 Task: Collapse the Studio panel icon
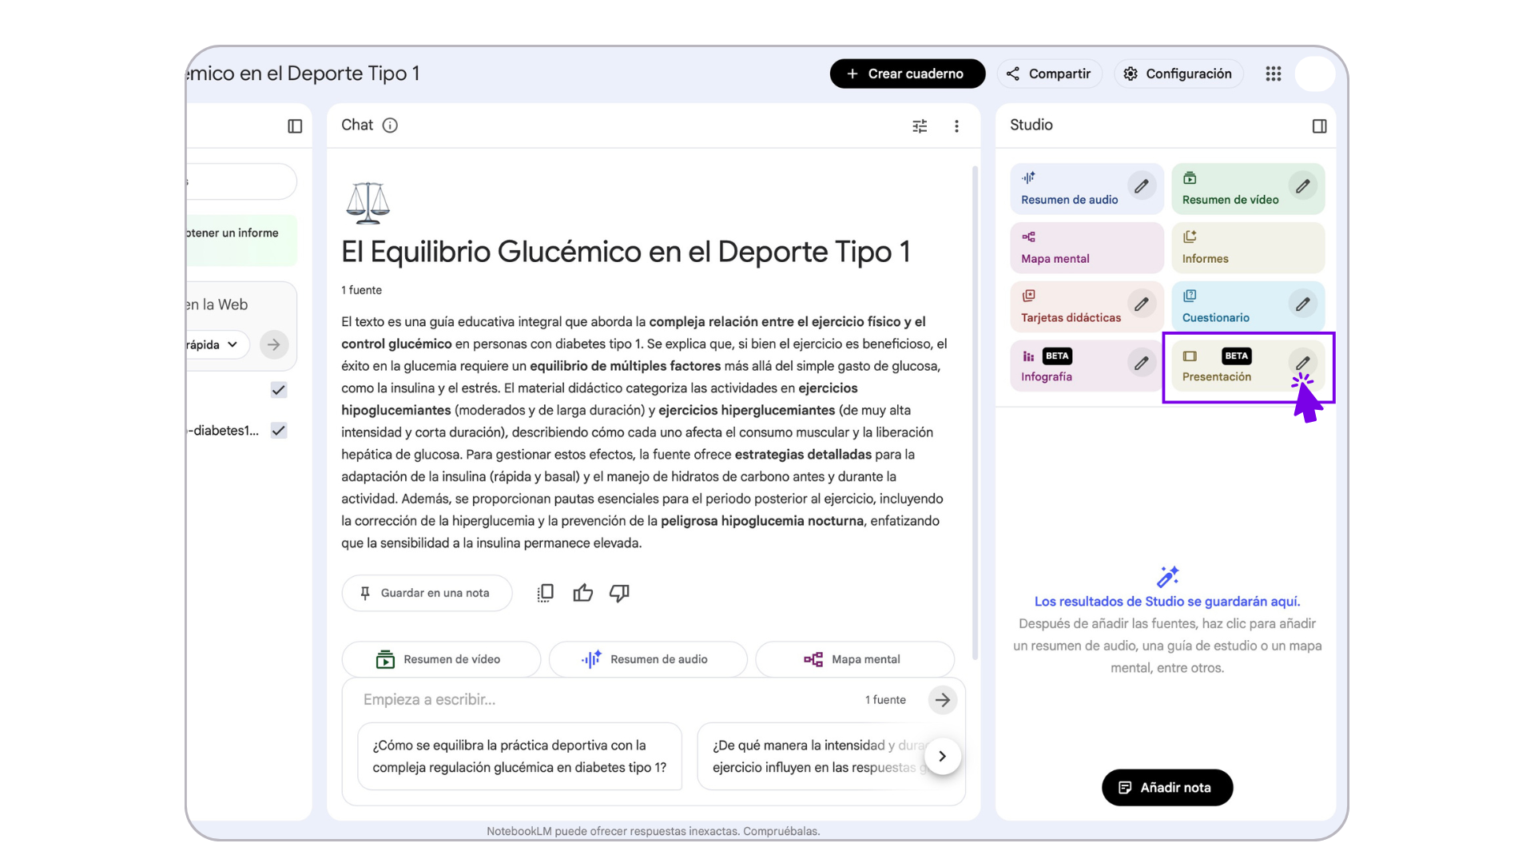pos(1319,126)
